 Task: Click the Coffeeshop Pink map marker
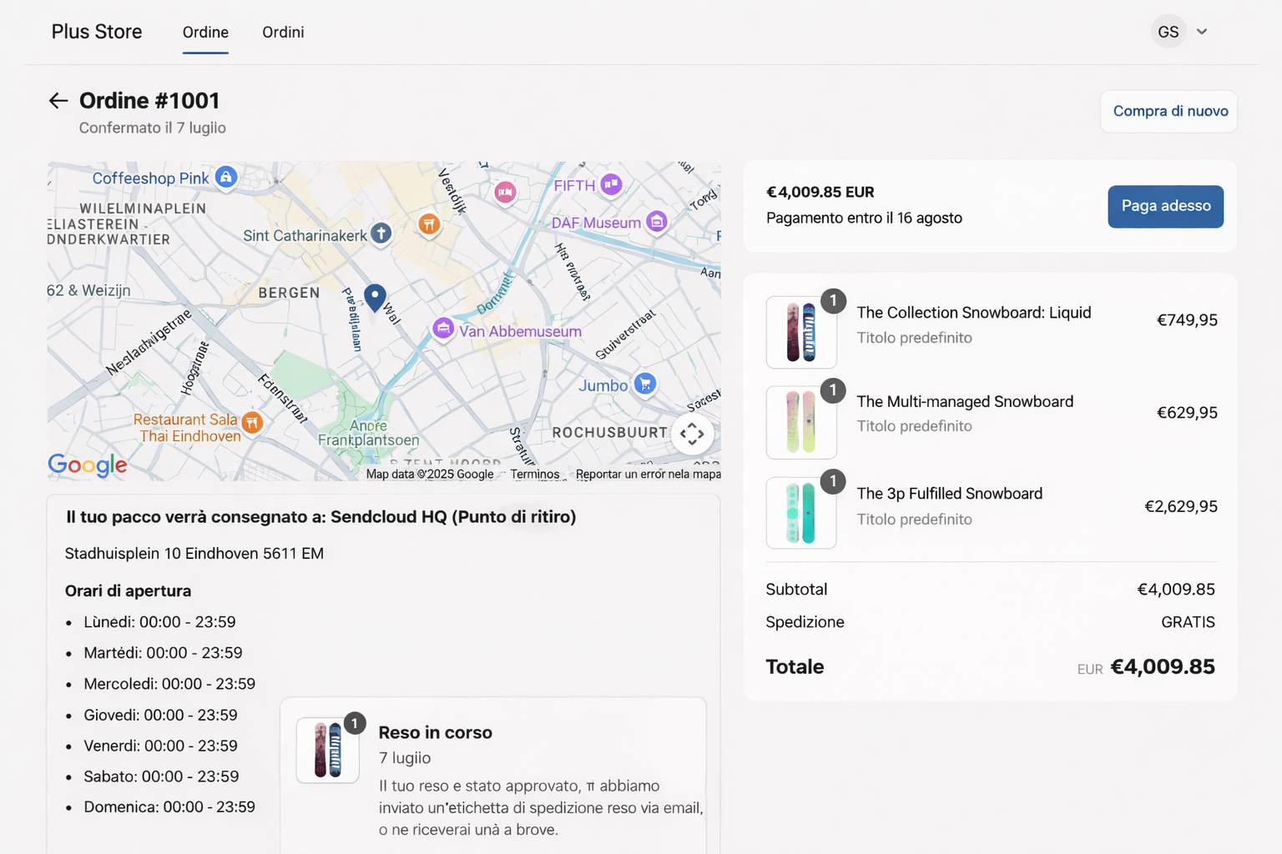point(226,177)
